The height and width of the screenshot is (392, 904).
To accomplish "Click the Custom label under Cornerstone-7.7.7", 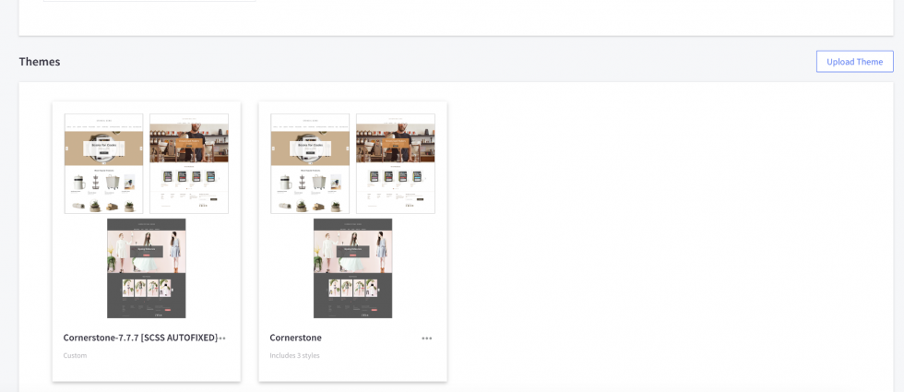I will pyautogui.click(x=75, y=355).
